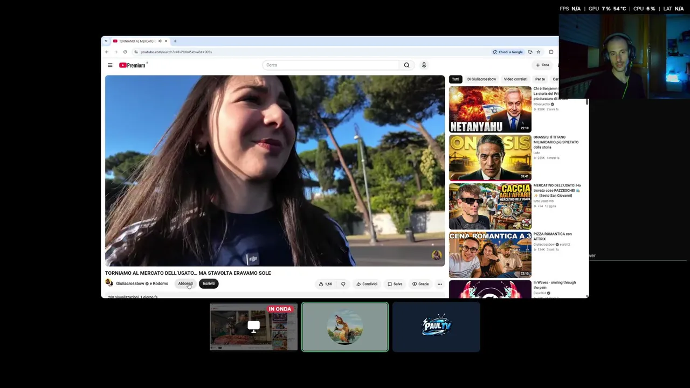
Task: Open the NETANYAHU video thumbnail
Action: (490, 109)
